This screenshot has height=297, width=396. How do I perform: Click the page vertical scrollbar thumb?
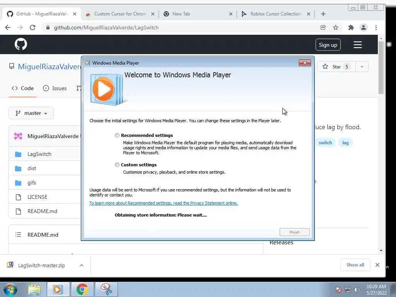[x=381, y=68]
